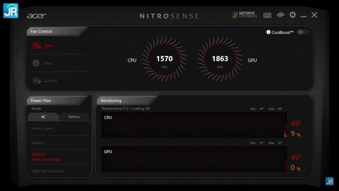Click the CPU monitoring graph
This screenshot has width=339, height=191.
(194, 125)
